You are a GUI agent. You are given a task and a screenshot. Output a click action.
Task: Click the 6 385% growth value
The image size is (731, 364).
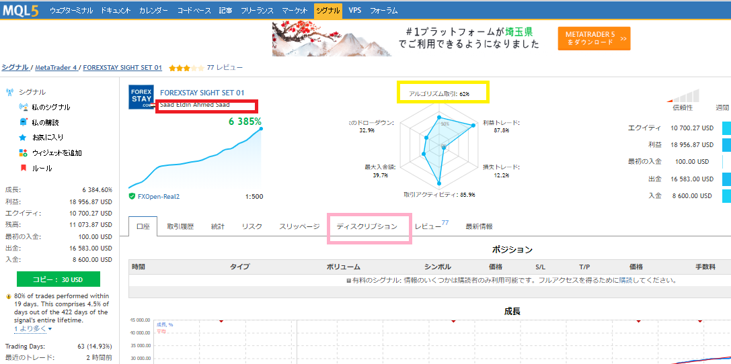[245, 122]
